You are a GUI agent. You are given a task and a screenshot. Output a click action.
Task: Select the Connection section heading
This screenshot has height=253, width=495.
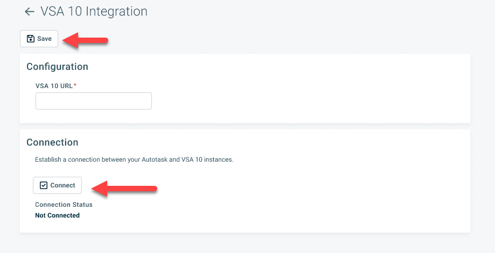52,142
